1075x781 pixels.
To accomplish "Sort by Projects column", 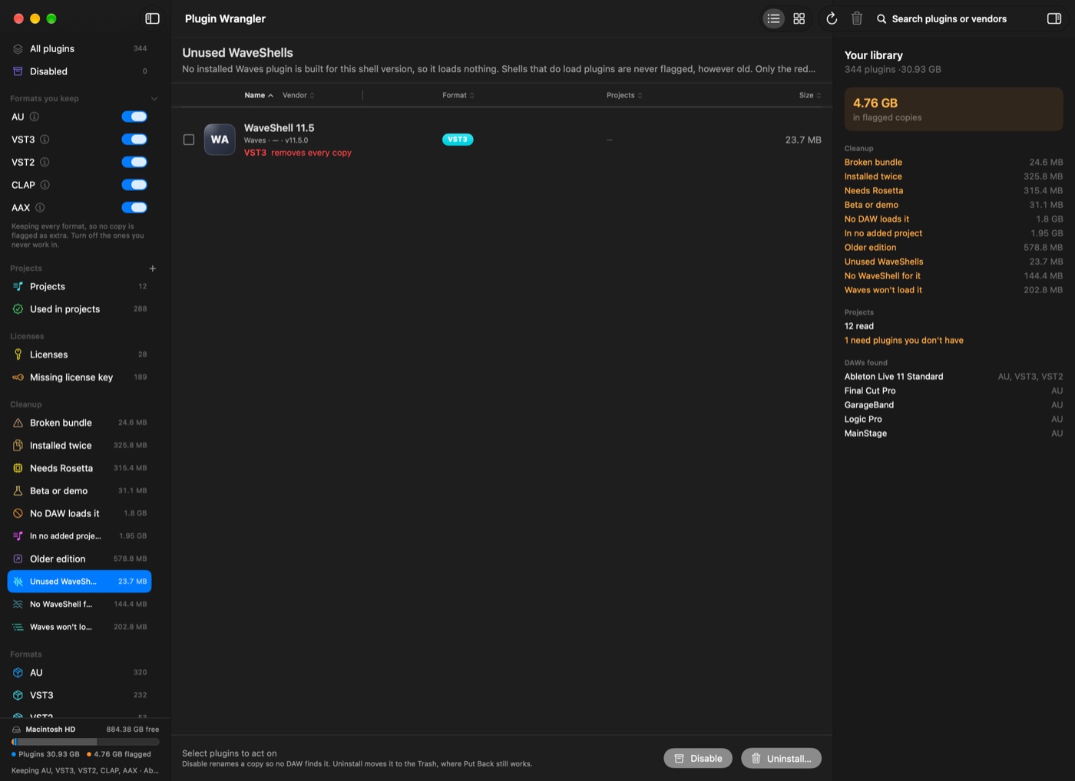I will coord(624,95).
